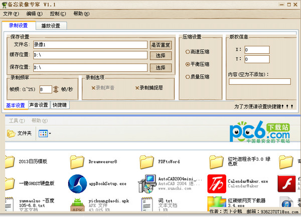Select the AutoCAD2004mini installer icon

147,184
